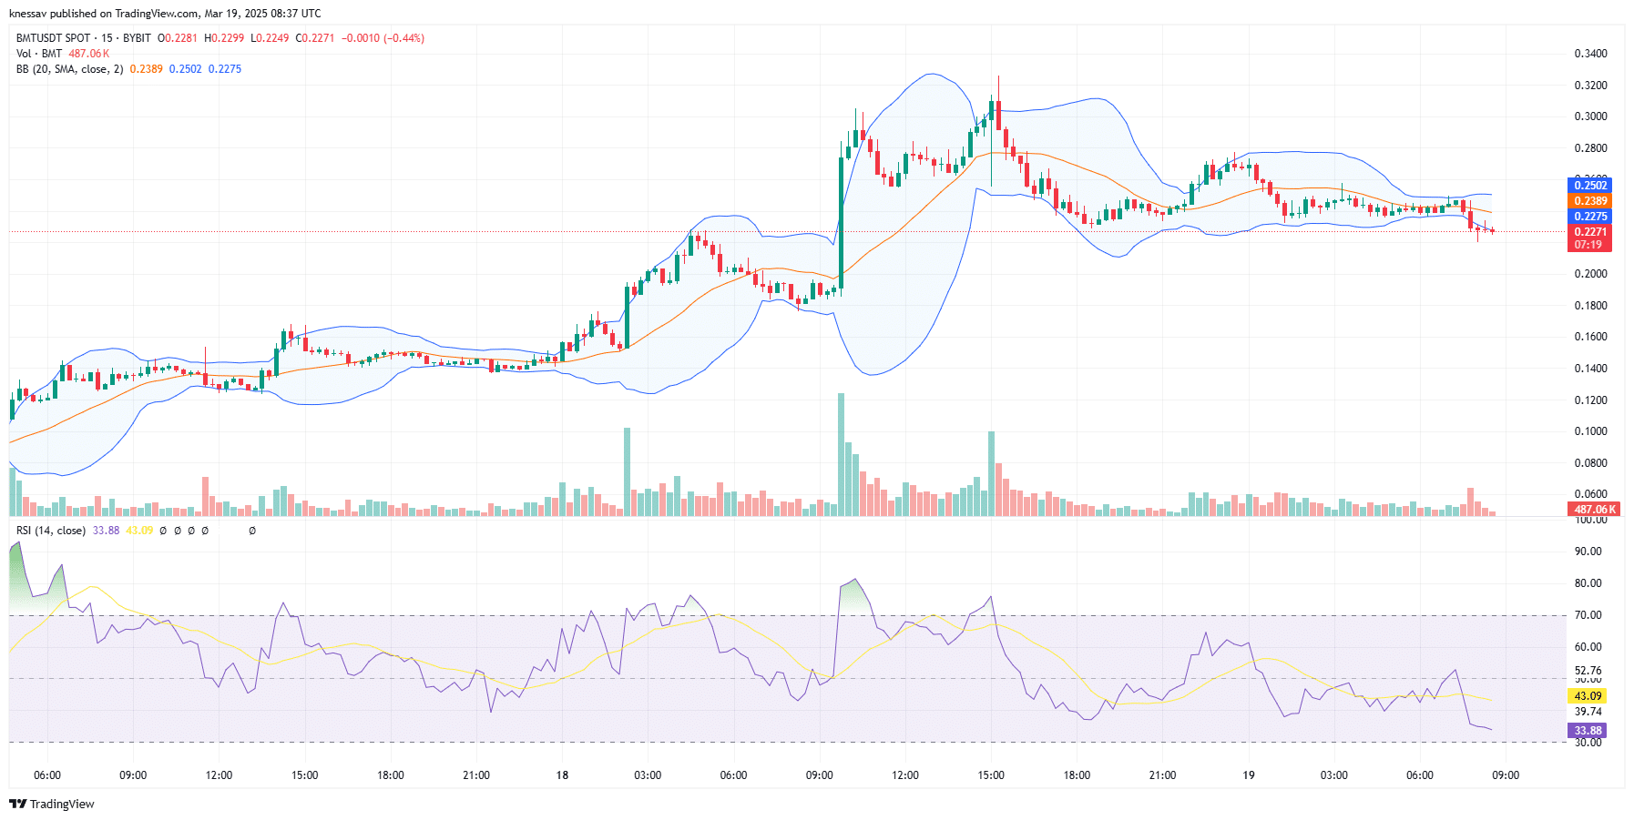Click the red 487.06K volume value in the legend

[89, 54]
